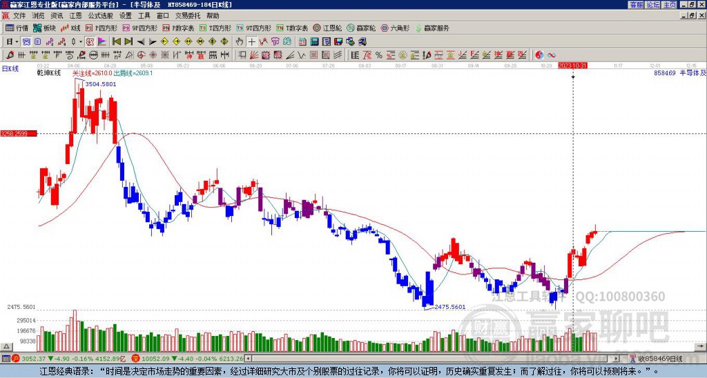Open the 9T四方形 tool
The image size is (707, 378).
254,28
